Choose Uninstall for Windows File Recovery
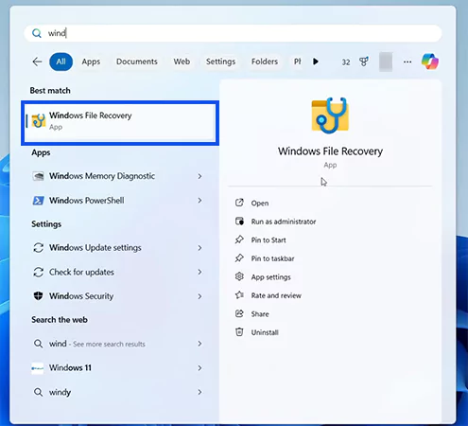Image resolution: width=468 pixels, height=426 pixels. click(265, 332)
